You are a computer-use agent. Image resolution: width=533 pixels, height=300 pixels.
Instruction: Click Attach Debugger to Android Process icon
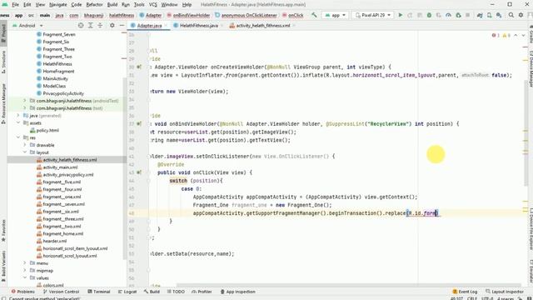click(458, 15)
